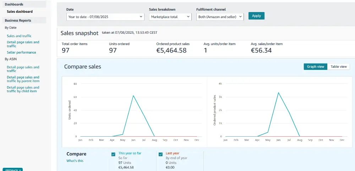Open the Date range dropdown
The height and width of the screenshot is (171, 355).
pyautogui.click(x=105, y=17)
